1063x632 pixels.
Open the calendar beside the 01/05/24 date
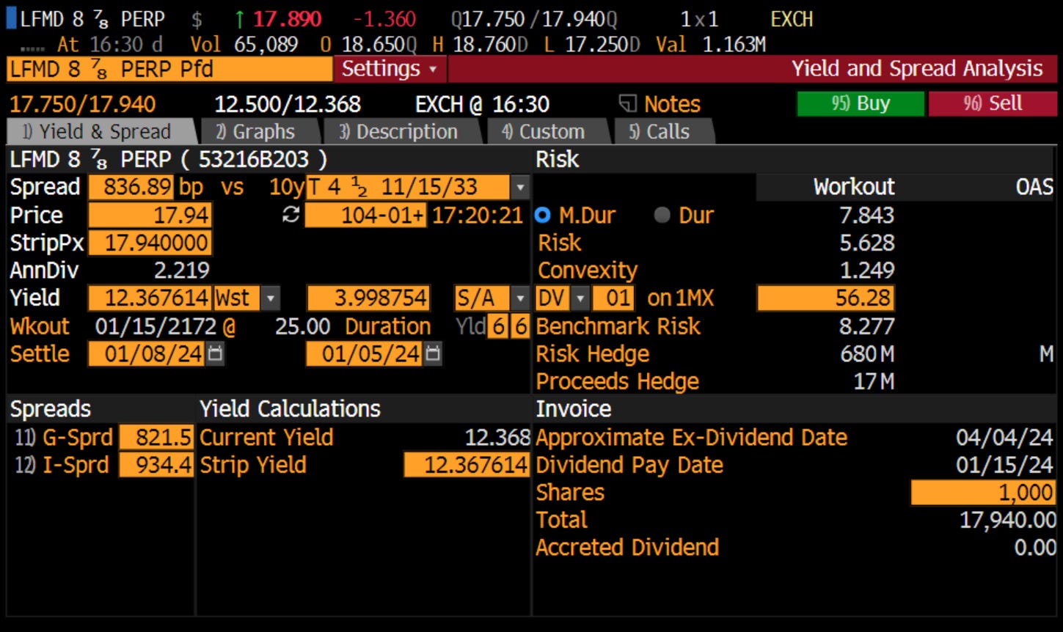432,353
